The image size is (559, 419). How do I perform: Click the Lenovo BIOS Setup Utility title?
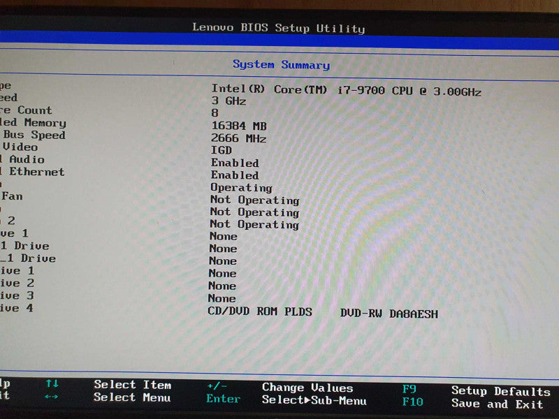278,28
